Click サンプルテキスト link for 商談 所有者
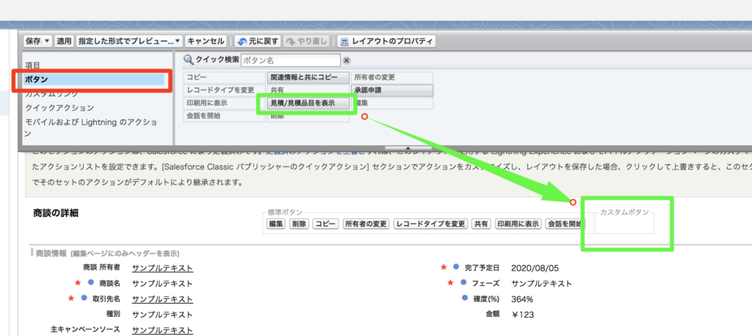Image resolution: width=752 pixels, height=336 pixels. pyautogui.click(x=162, y=268)
